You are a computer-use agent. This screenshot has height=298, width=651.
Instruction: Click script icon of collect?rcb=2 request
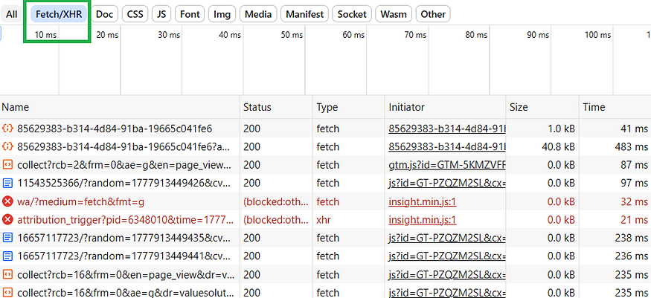pyautogui.click(x=7, y=166)
